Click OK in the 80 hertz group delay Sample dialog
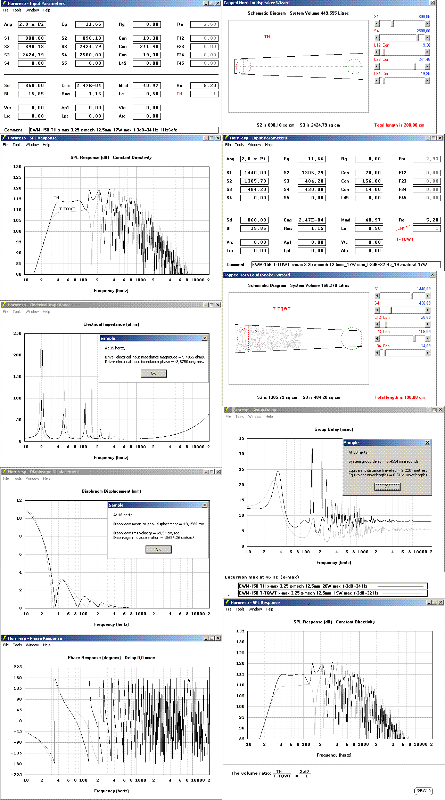The width and height of the screenshot is (445, 800). coord(387,487)
